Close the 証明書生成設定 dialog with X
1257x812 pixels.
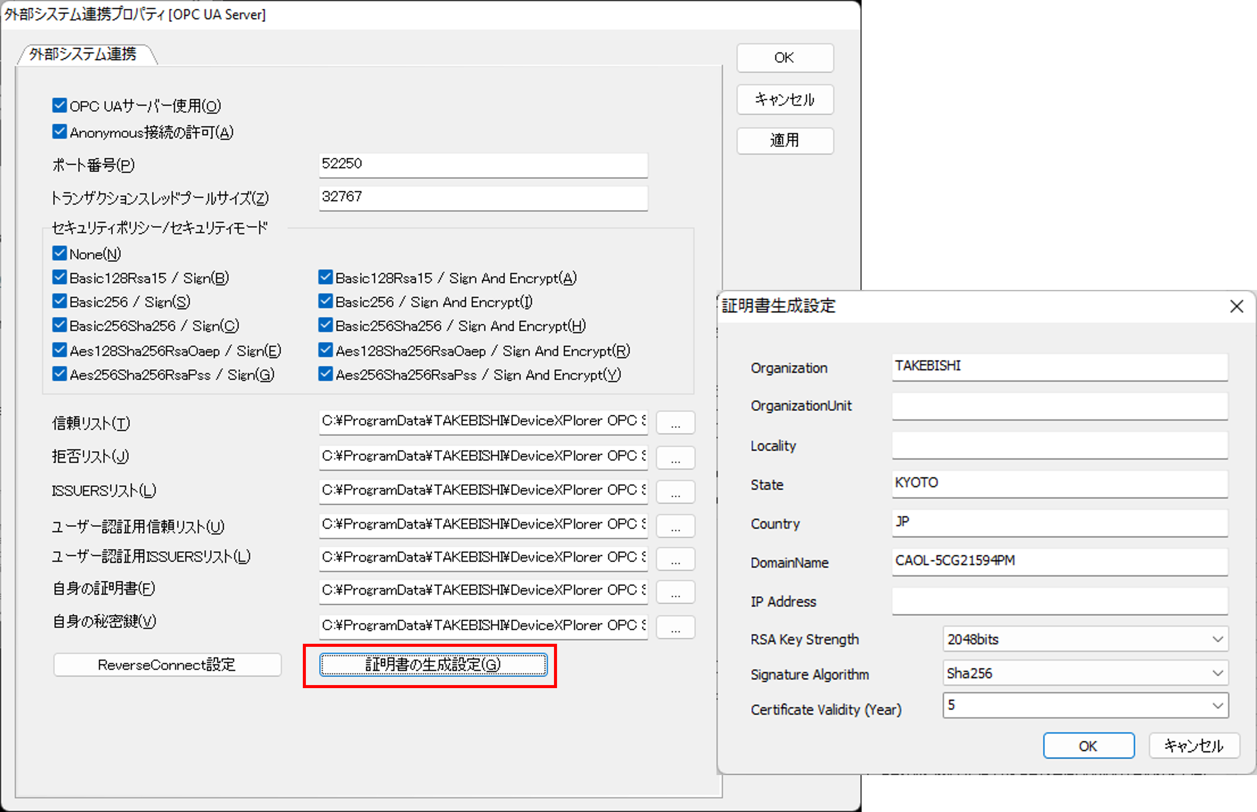[1237, 306]
